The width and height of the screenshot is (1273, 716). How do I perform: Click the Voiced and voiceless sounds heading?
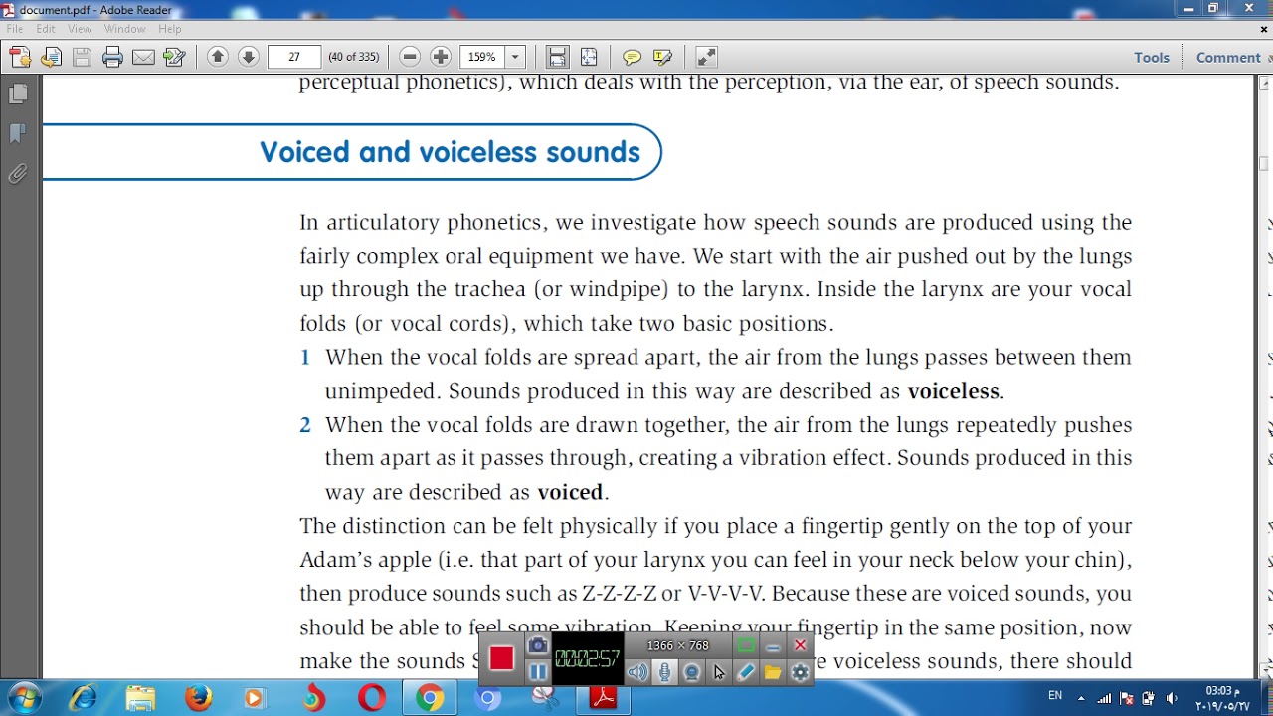click(x=450, y=152)
